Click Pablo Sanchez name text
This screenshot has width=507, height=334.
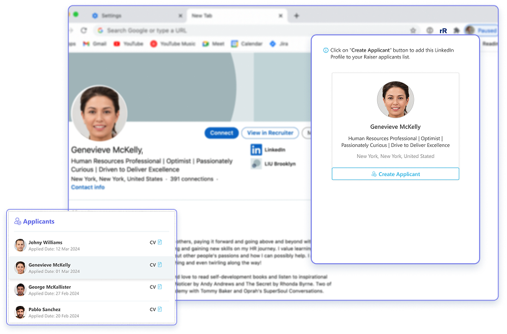(44, 309)
